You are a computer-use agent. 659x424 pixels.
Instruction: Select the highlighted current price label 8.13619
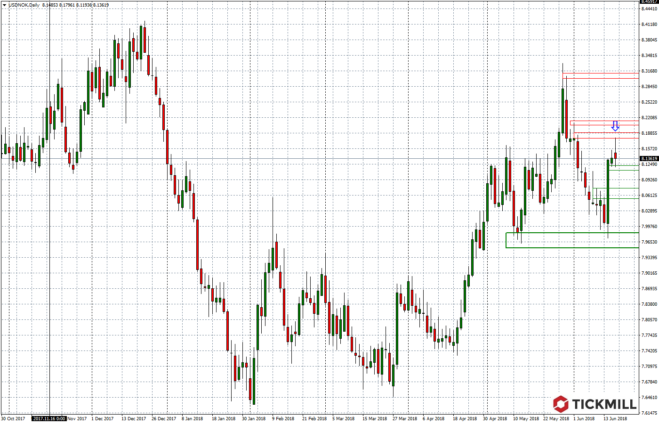coord(649,159)
